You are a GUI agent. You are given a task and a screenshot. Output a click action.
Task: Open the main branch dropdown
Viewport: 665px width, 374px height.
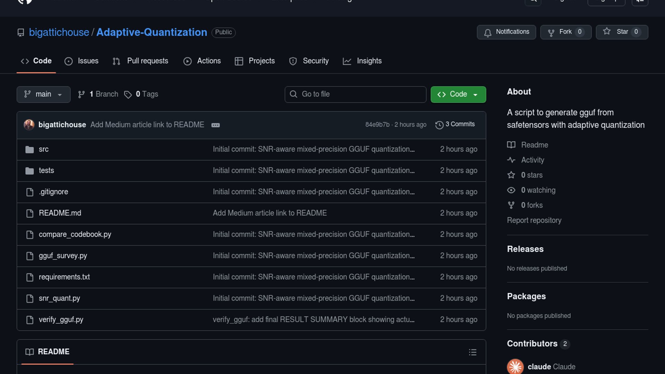(x=43, y=94)
